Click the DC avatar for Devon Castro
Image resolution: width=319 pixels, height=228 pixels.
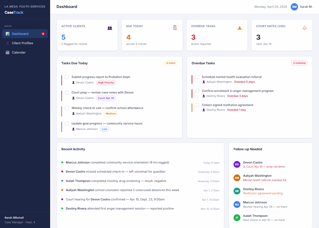tap(237, 164)
